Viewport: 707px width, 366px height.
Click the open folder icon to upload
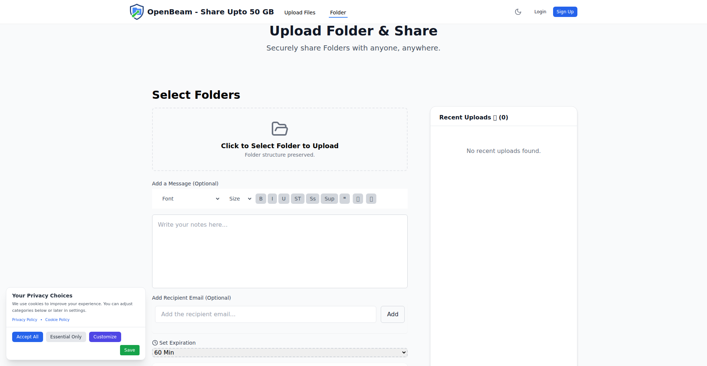pyautogui.click(x=280, y=129)
